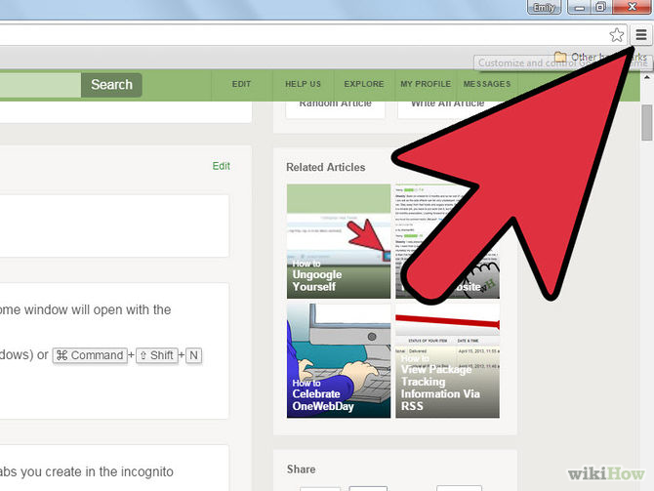Maximize the Chrome window
This screenshot has width=654, height=491.
pos(601,8)
